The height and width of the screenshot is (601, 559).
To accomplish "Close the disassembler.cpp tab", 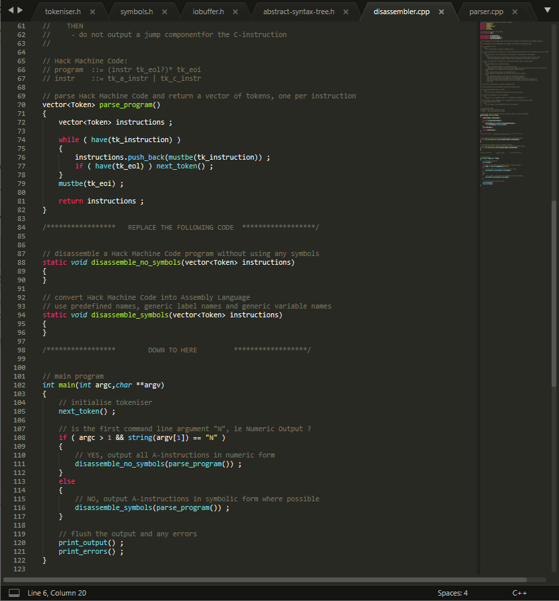I will pos(441,12).
